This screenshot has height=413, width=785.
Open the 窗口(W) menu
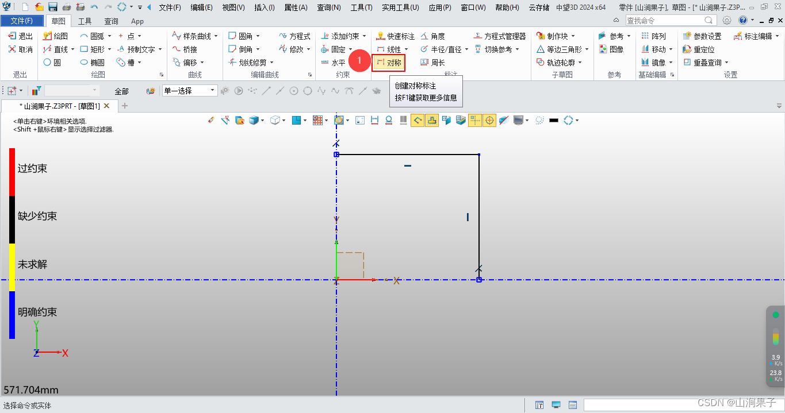473,7
